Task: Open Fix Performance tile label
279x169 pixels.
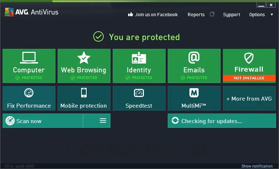Action: pyautogui.click(x=29, y=106)
